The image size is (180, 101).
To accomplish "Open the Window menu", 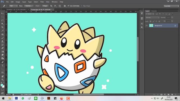I will pos(55,2).
